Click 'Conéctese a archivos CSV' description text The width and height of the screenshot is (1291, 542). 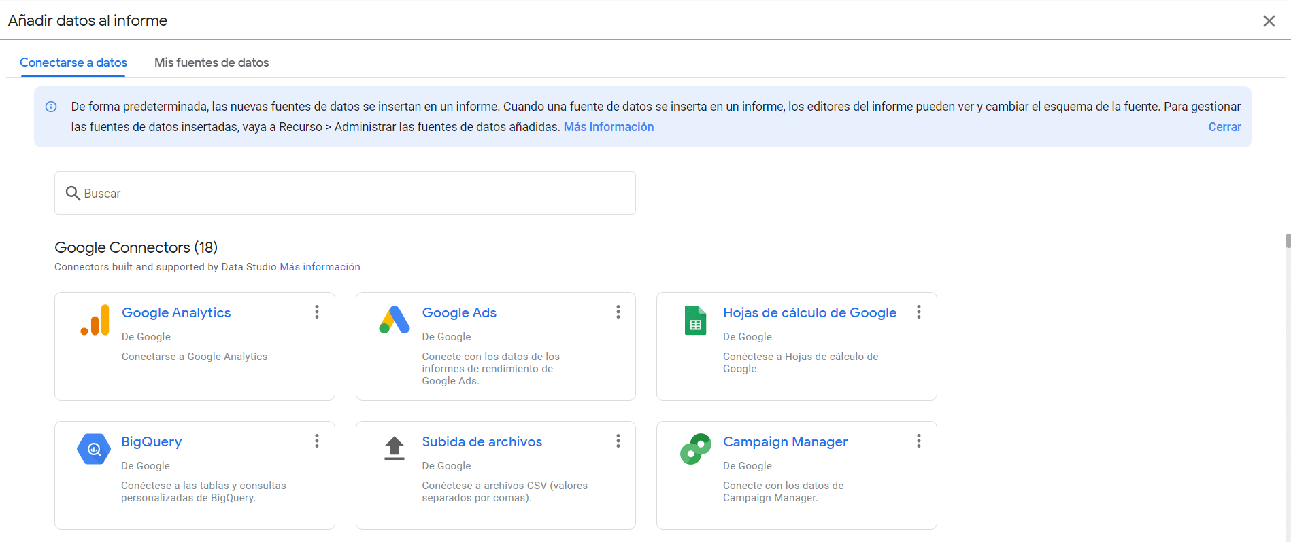point(505,492)
